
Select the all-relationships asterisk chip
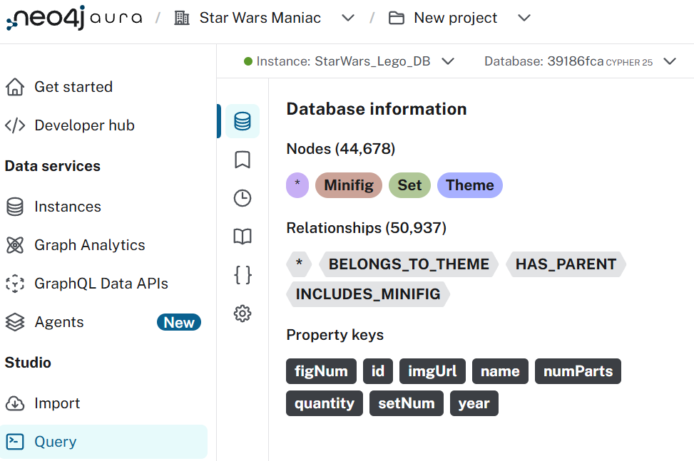(x=299, y=264)
